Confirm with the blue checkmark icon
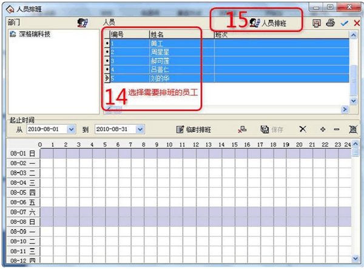 pos(344,23)
